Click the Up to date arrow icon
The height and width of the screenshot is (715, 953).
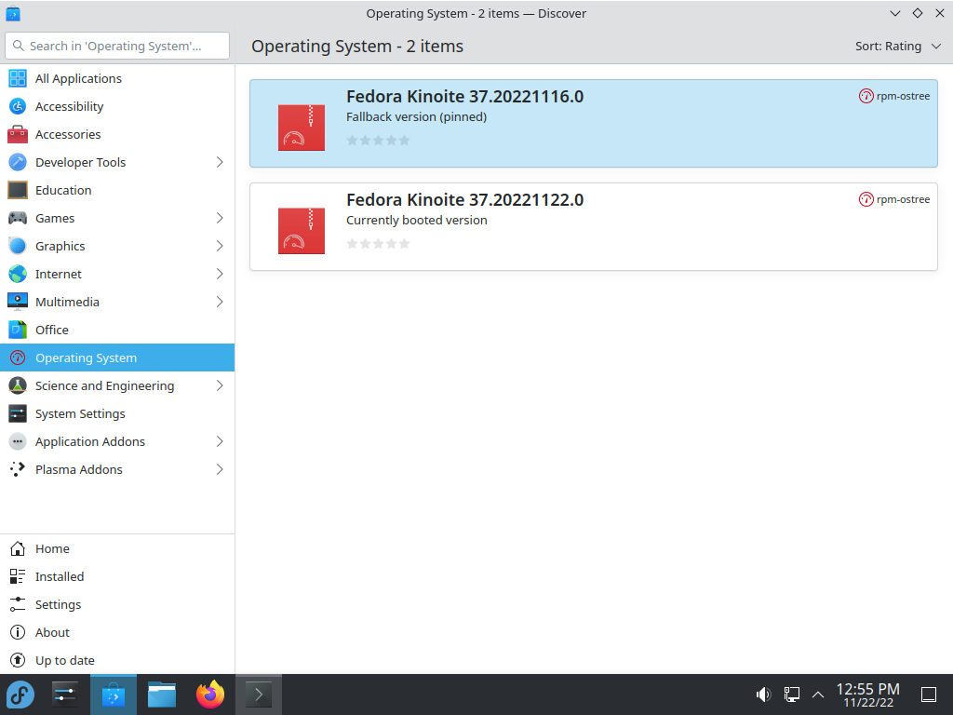coord(18,661)
